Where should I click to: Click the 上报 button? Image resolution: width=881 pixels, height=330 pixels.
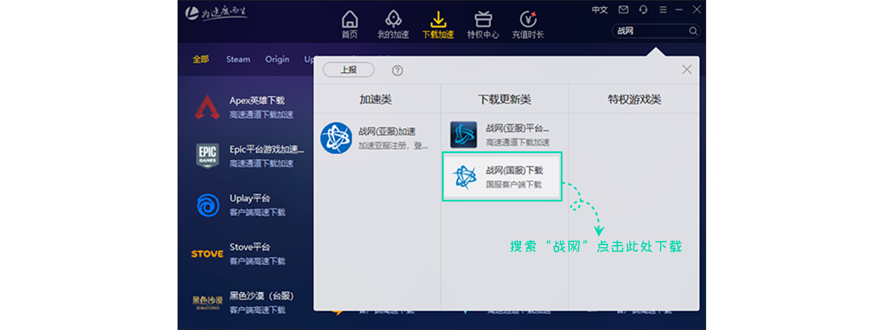(348, 70)
